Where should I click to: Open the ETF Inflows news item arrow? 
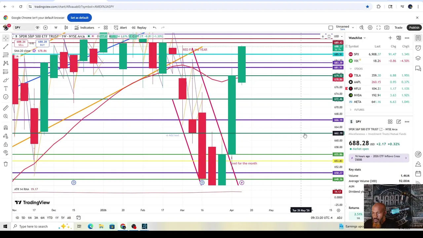click(x=406, y=158)
